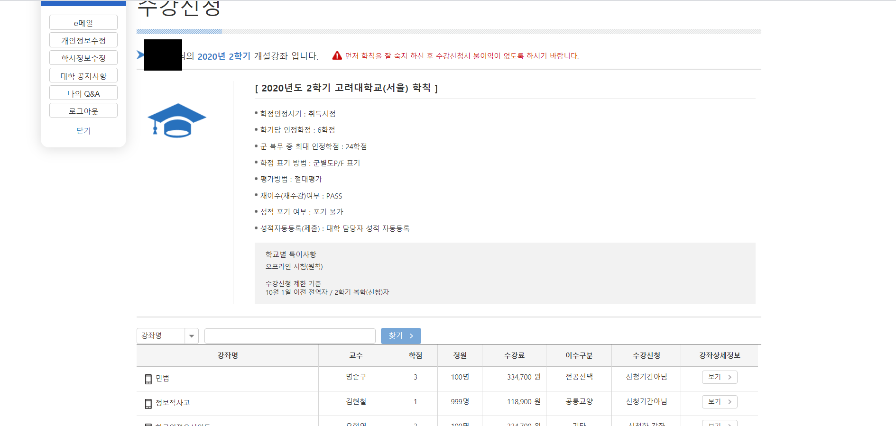The width and height of the screenshot is (896, 426).
Task: Click 신청기간아님 status in 정보적사고 row
Action: click(x=647, y=401)
